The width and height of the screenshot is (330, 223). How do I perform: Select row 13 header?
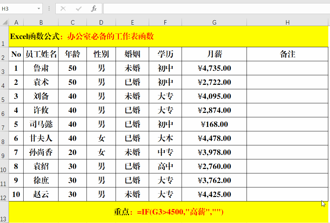4,212
